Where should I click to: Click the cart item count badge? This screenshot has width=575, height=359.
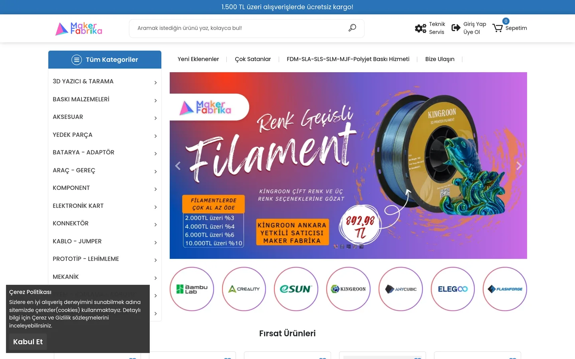[506, 21]
